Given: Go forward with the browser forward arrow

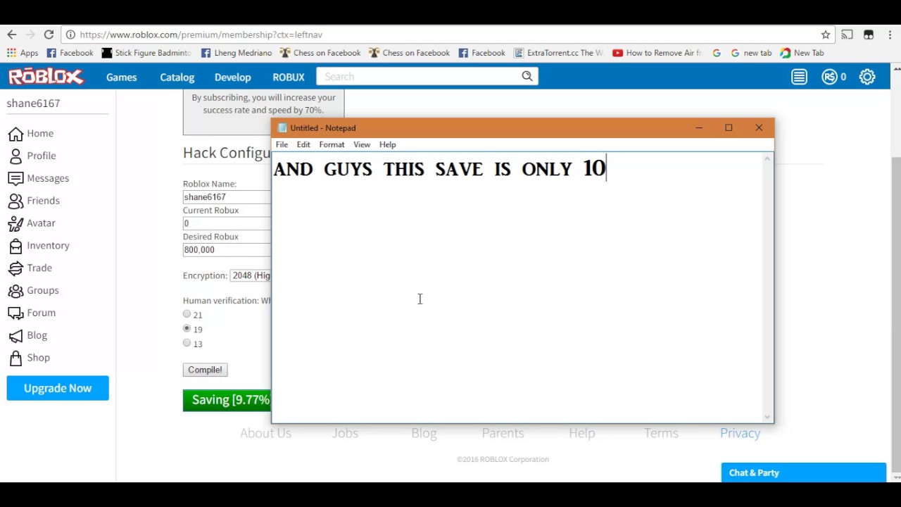Looking at the screenshot, I should pos(30,35).
